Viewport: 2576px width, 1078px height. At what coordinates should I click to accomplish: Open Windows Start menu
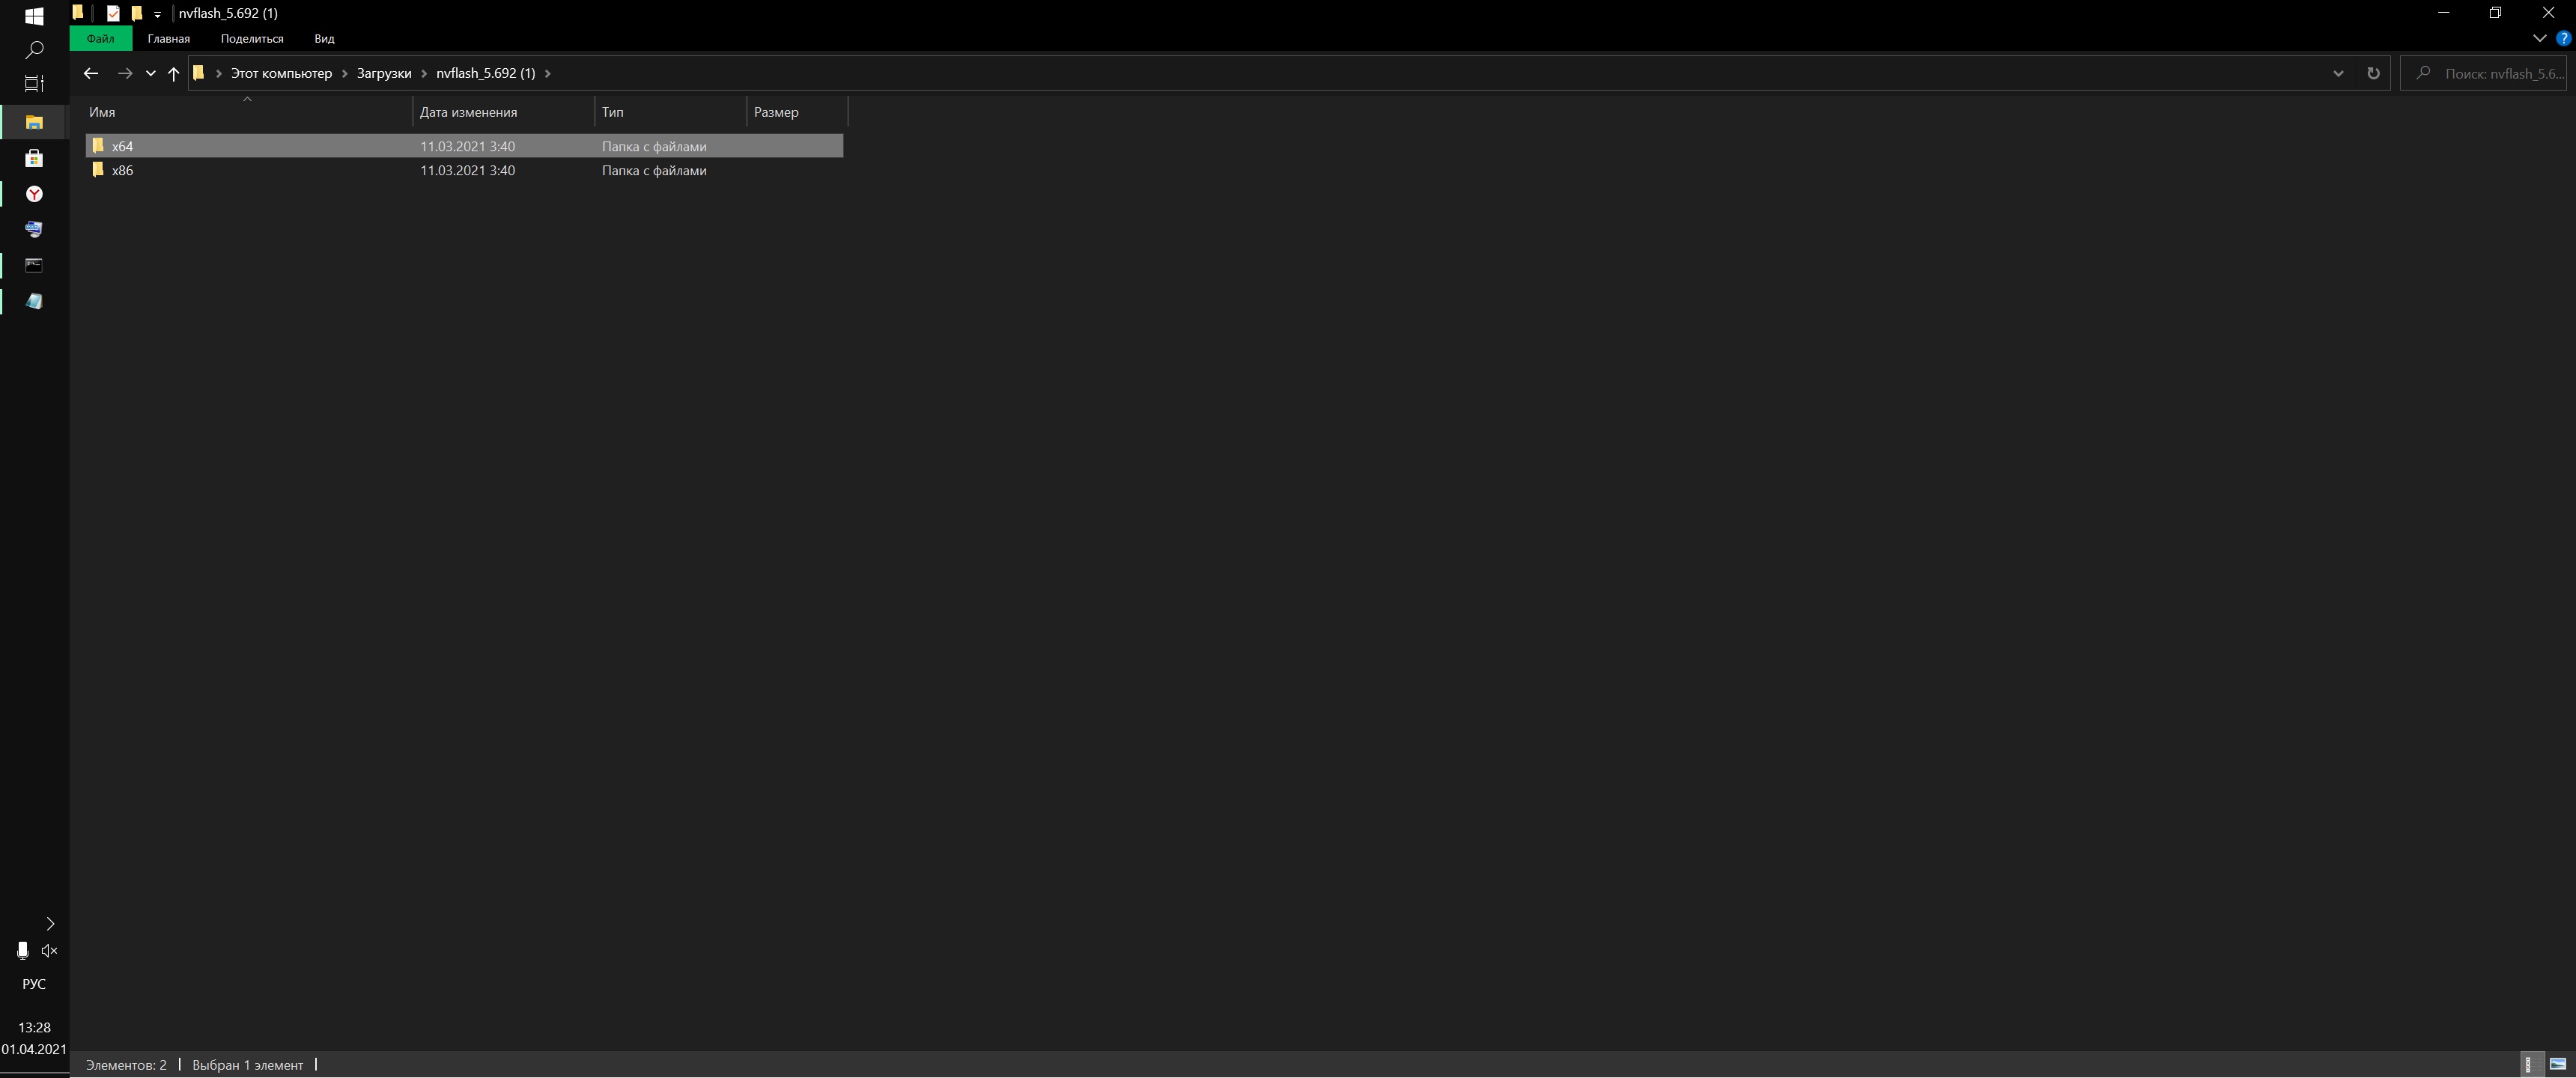click(34, 16)
